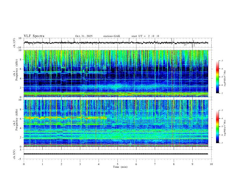Click the "2" tick on the Time axis
The height and width of the screenshot is (184, 238).
(x=61, y=164)
